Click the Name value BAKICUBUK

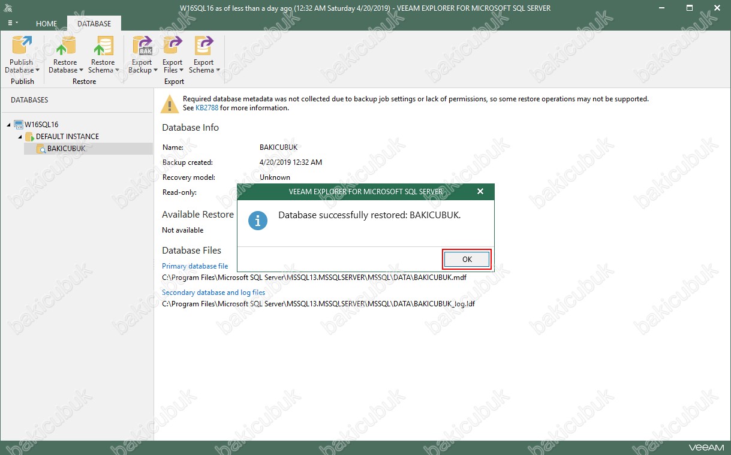tap(278, 147)
